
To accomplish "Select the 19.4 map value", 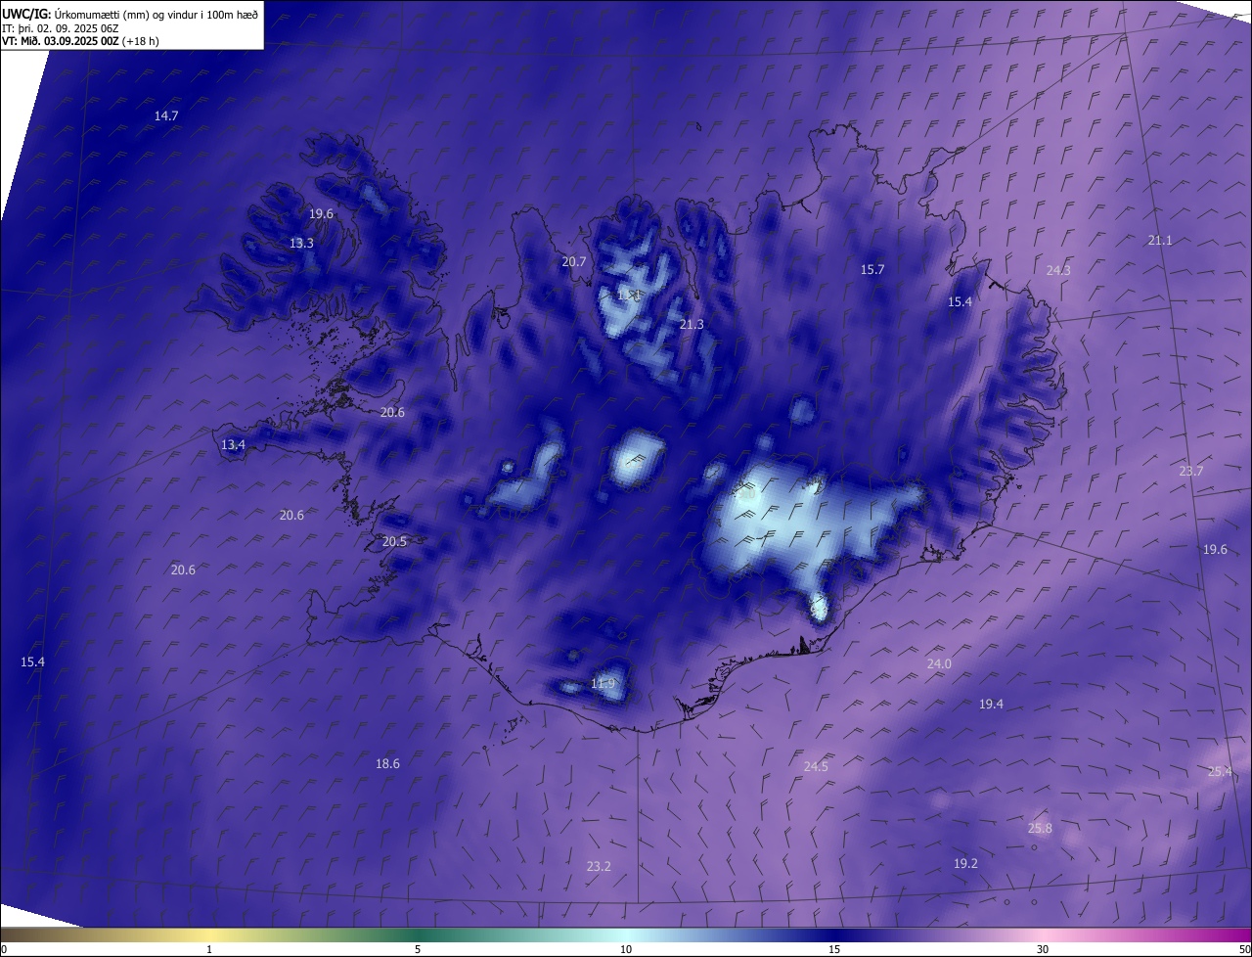I will (x=991, y=704).
